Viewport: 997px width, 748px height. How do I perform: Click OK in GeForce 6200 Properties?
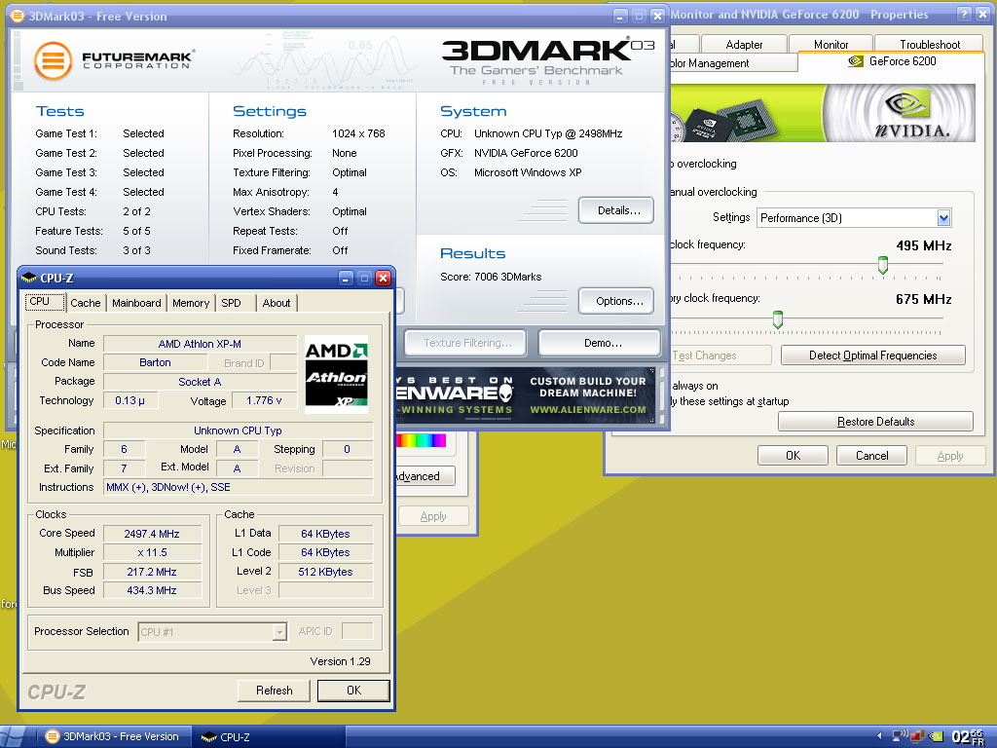793,456
